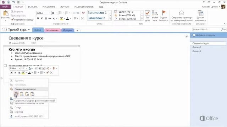227x127 pixels.
Task: Click the Найти теги icon
Action: (x=155, y=16)
